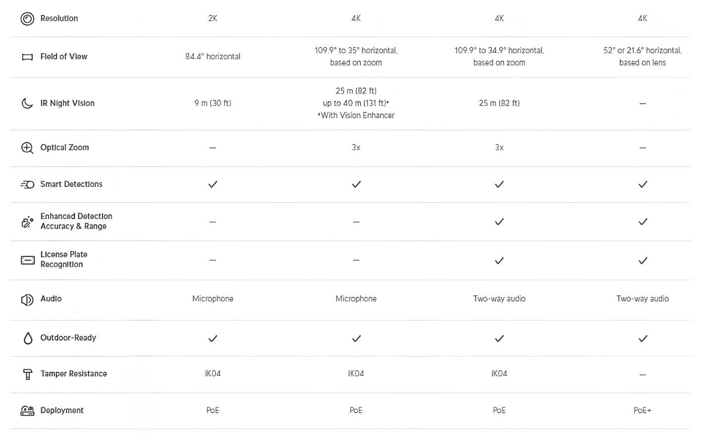Click the Field of View rectangle icon
Image resolution: width=704 pixels, height=441 pixels.
(x=27, y=57)
